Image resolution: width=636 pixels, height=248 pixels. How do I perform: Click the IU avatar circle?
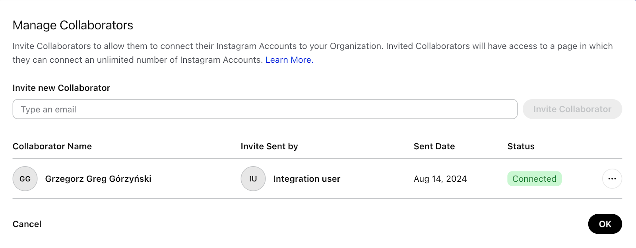253,179
